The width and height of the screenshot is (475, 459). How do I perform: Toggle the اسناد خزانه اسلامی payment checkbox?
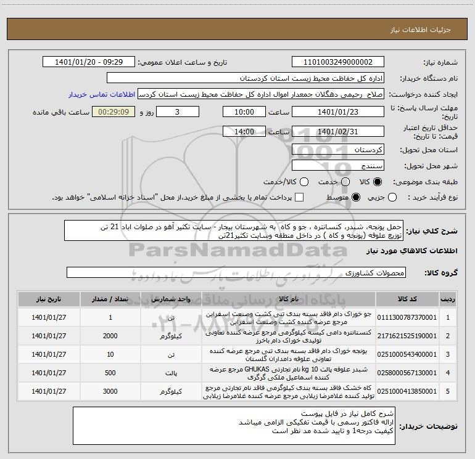pos(299,197)
